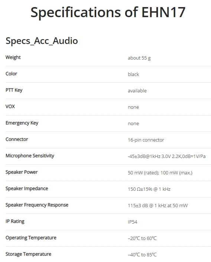The image size is (211, 262).
Task: Click the Color row label
Action: click(11, 74)
